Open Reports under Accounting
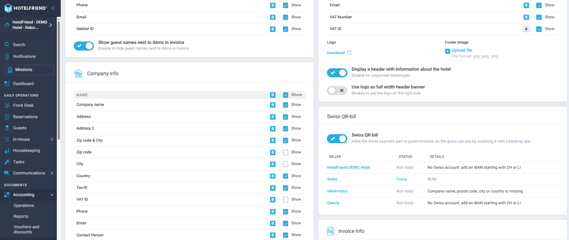Viewport: 569px width, 240px height. 21,217
